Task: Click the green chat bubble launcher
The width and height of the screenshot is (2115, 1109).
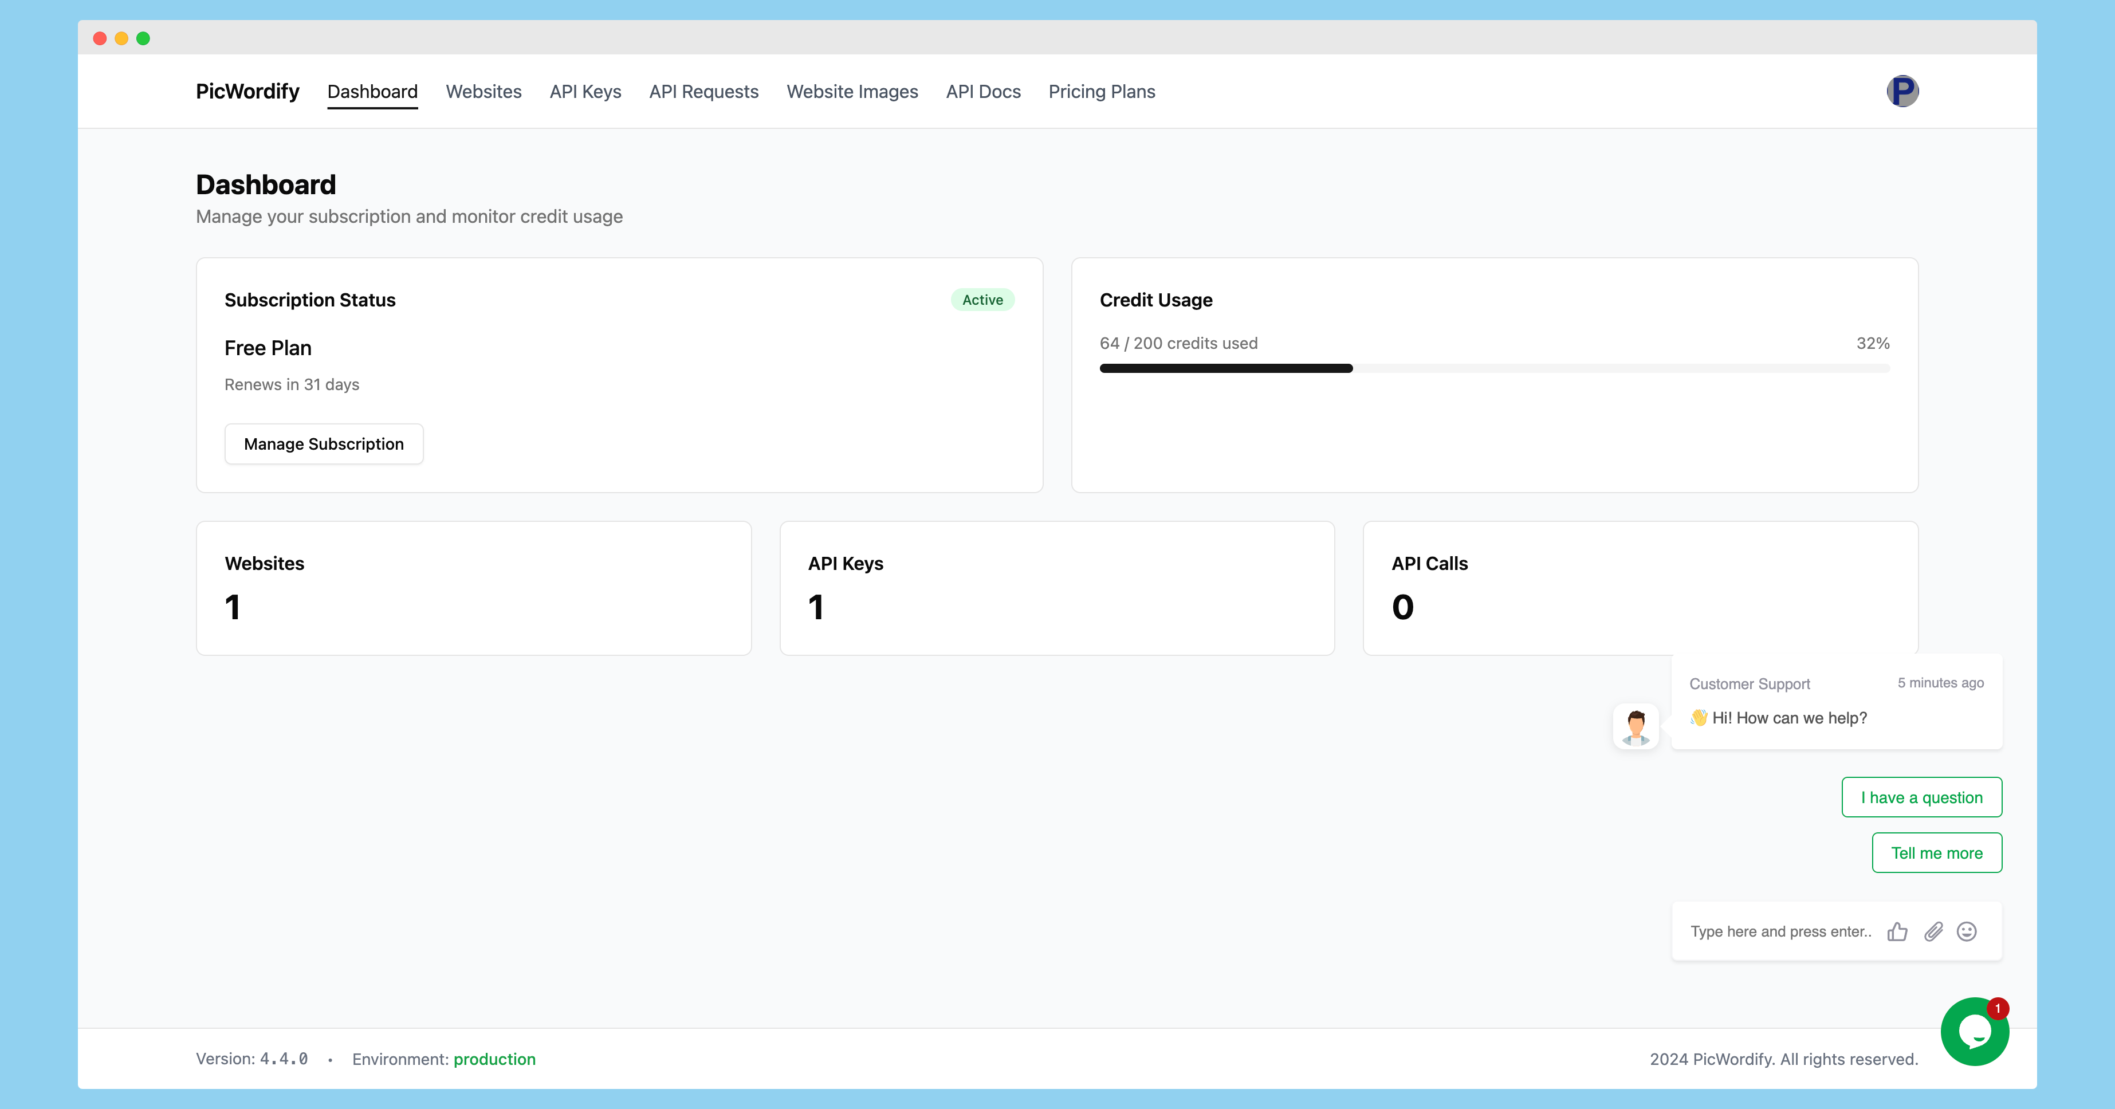Action: click(x=1974, y=1032)
